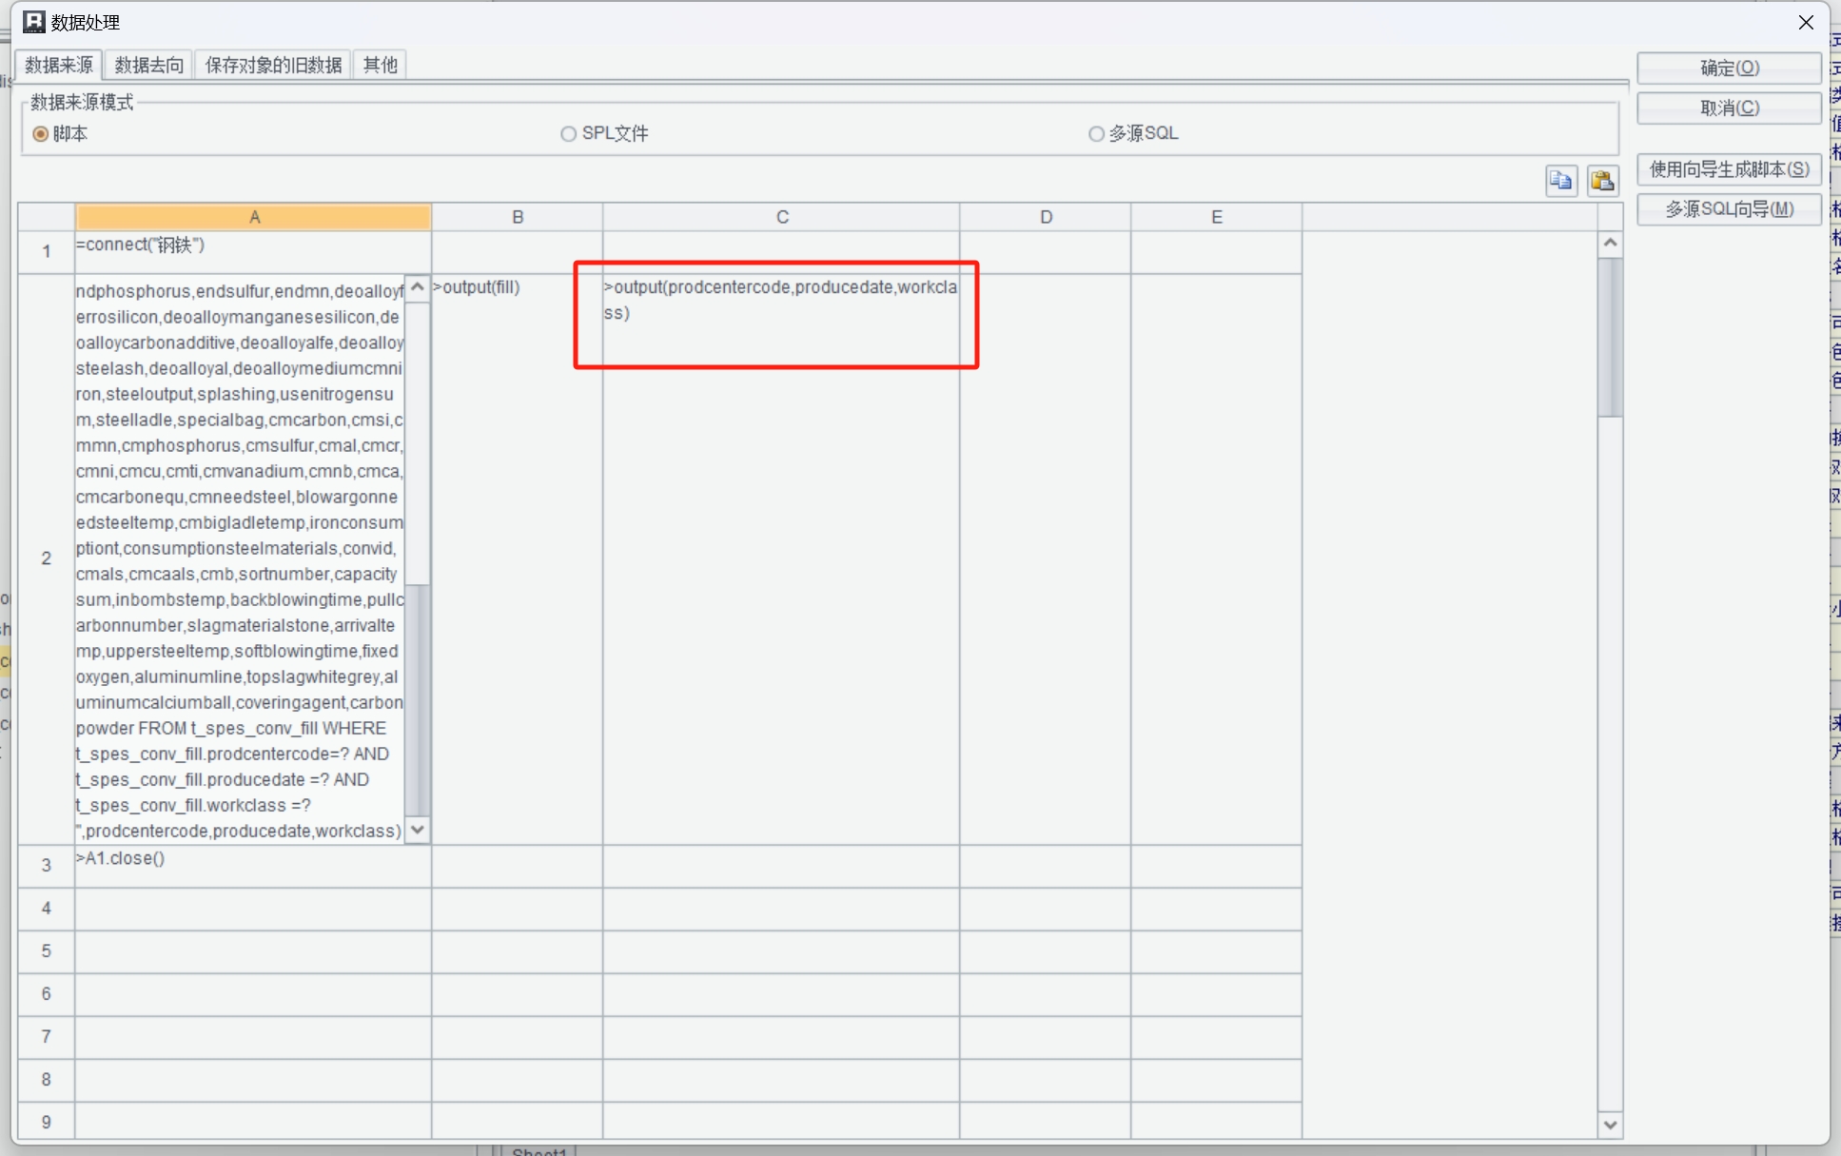Choose the SPL文件 source mode
Screen dimensions: 1841x1156
pyautogui.click(x=569, y=134)
